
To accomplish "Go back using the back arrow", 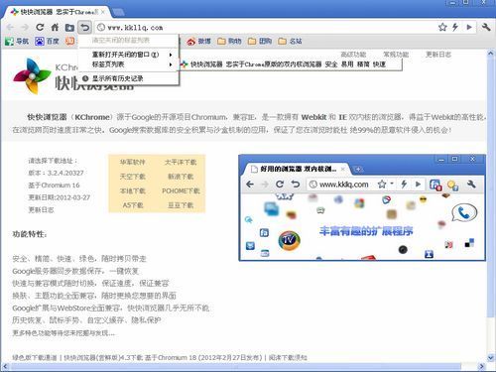I will click(x=10, y=27).
